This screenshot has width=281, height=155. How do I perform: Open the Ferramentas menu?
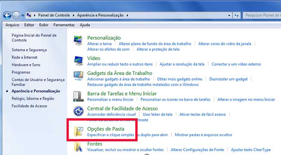pyautogui.click(x=64, y=25)
